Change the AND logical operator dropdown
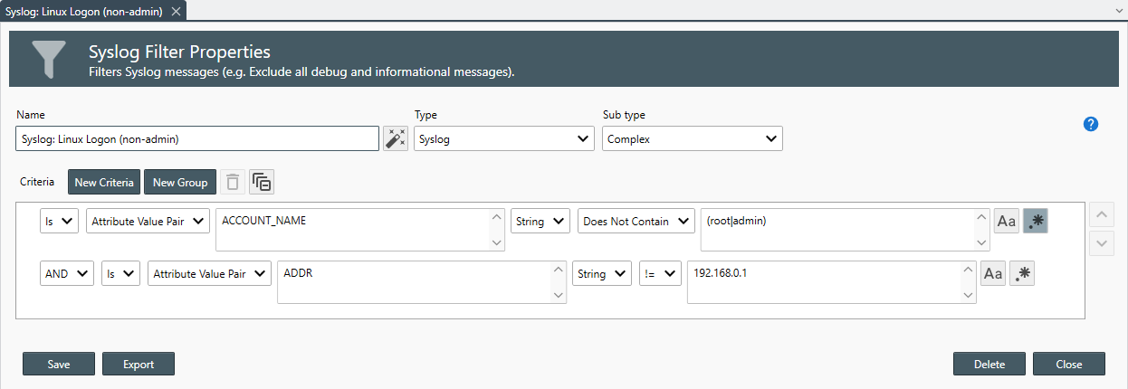 point(66,274)
